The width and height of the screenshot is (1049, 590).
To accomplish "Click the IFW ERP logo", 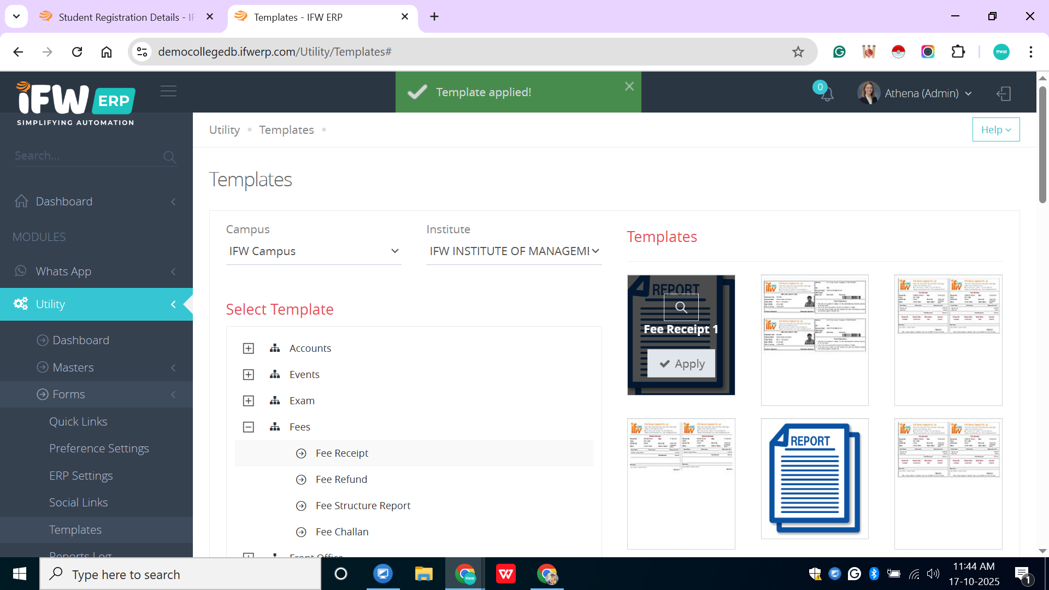I will (x=75, y=104).
